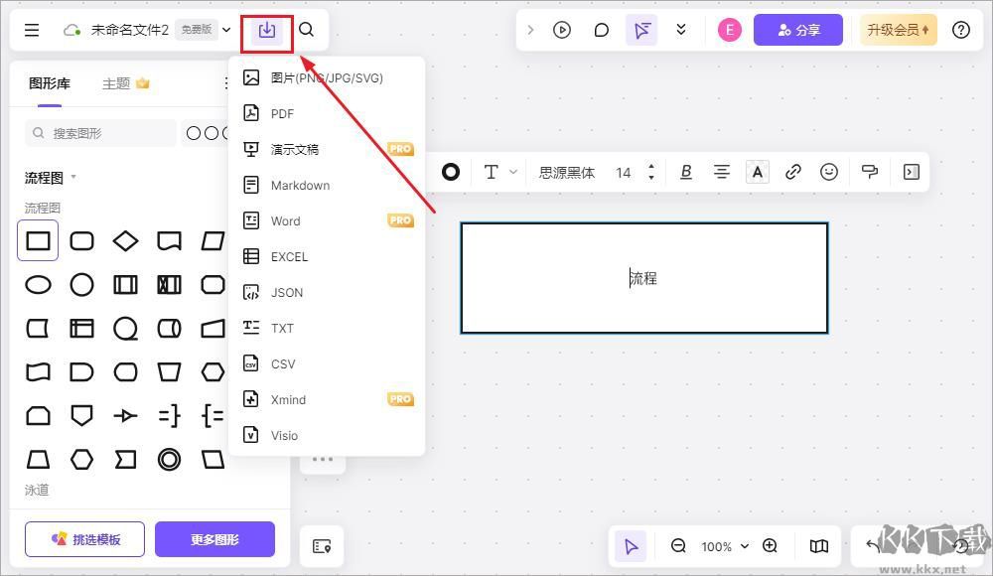Click the help question mark icon
Viewport: 993px width, 576px height.
coord(960,30)
